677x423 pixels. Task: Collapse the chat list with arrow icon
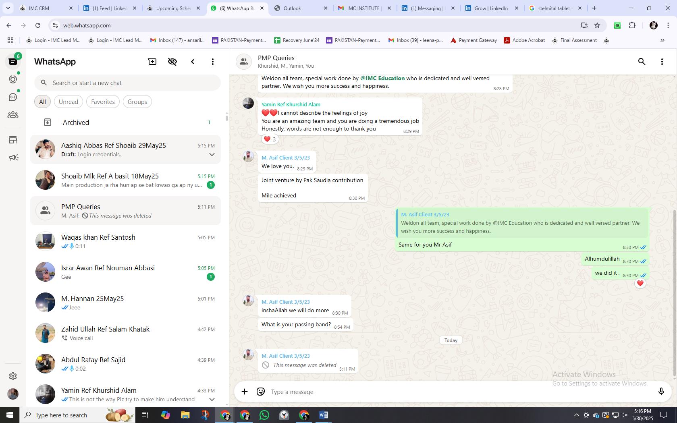193,62
